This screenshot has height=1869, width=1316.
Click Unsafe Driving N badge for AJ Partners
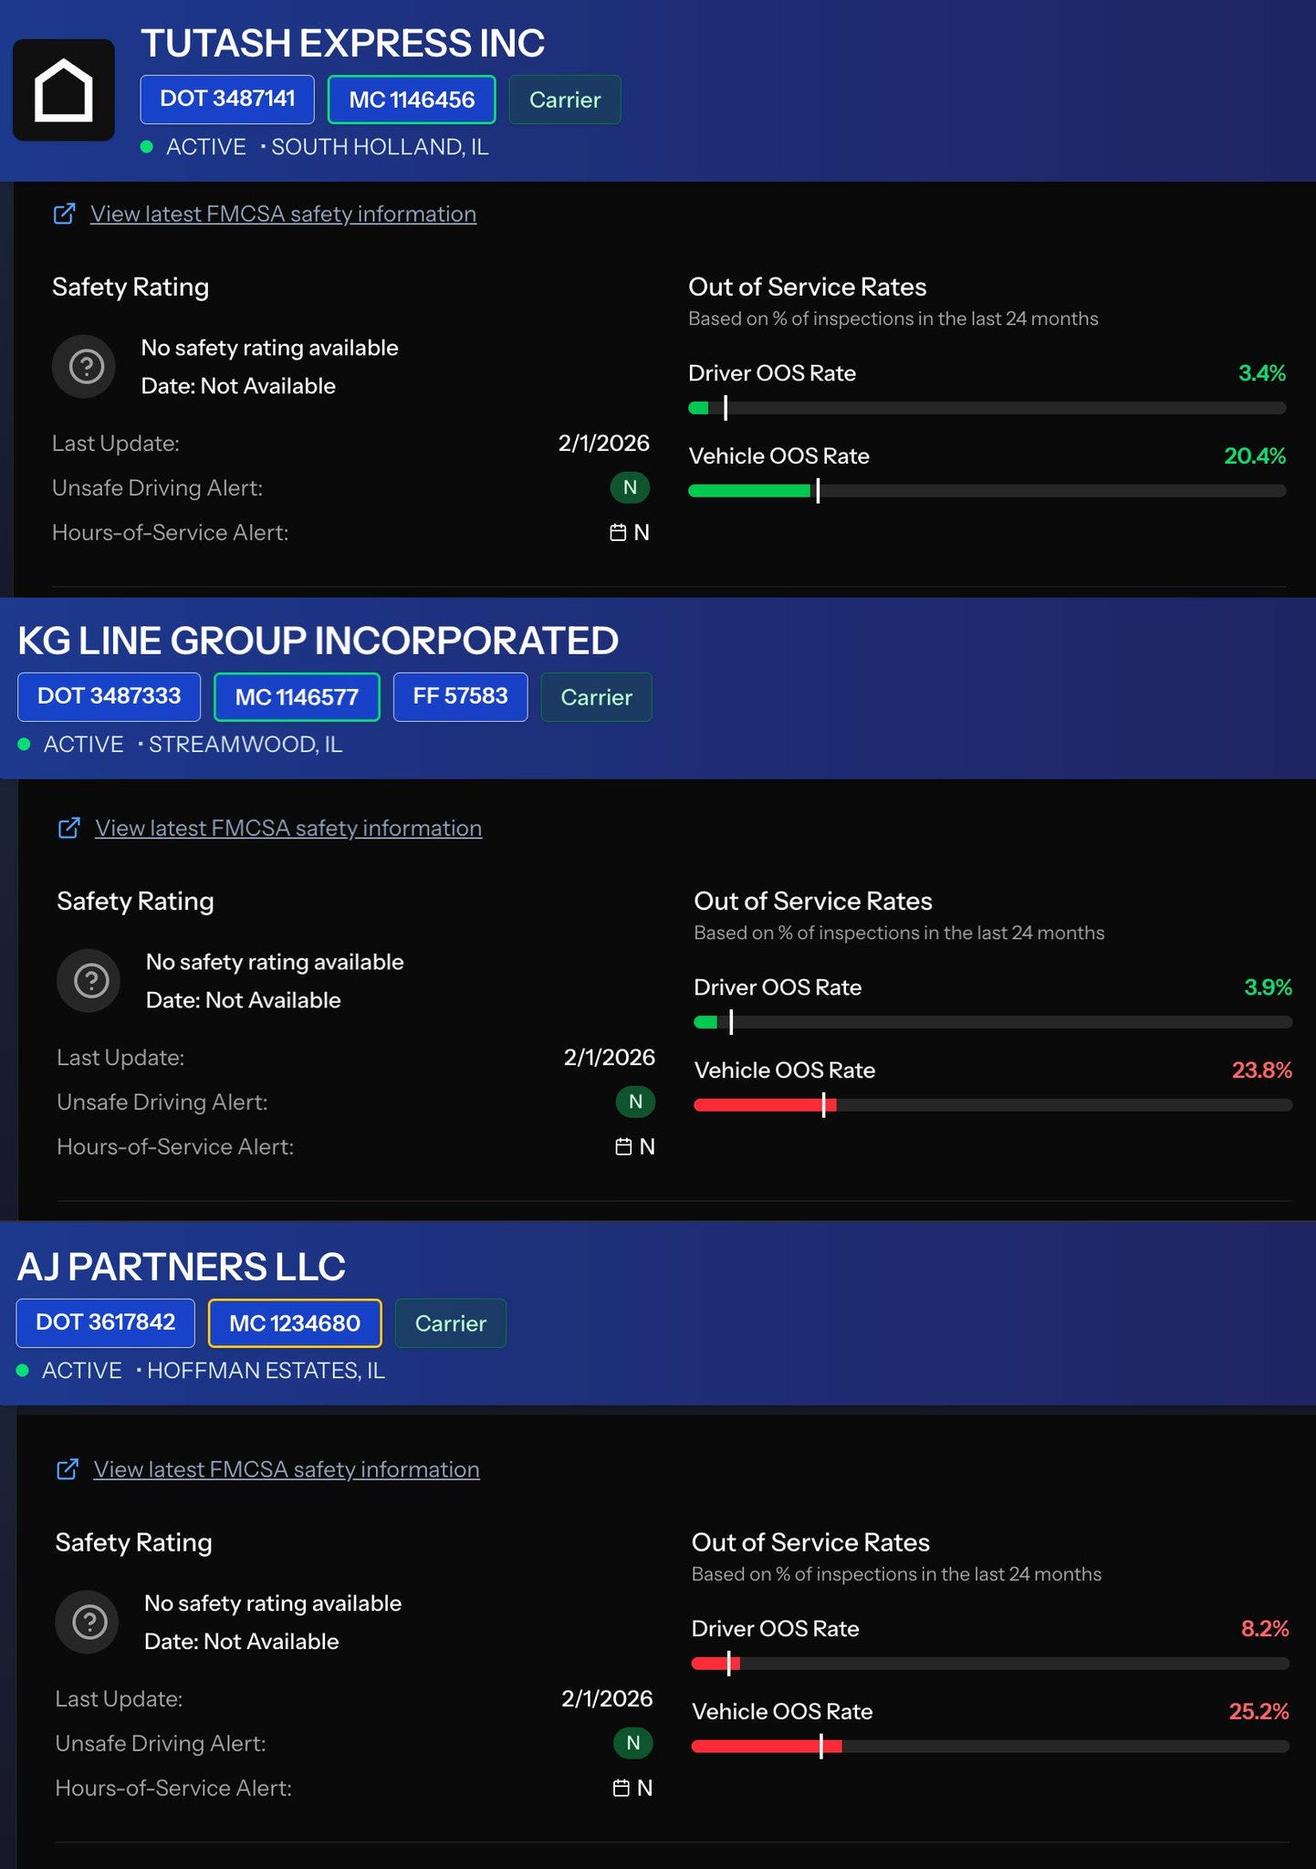633,1743
